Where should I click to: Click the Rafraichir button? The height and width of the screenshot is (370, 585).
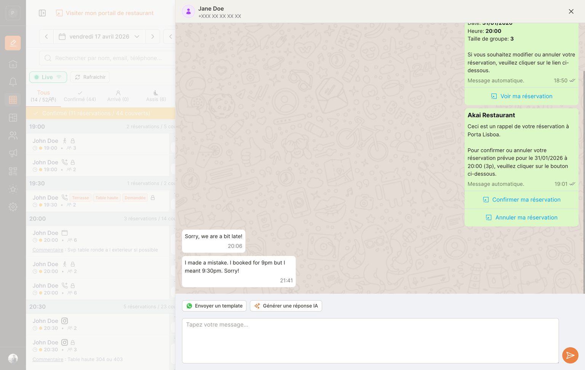click(90, 77)
